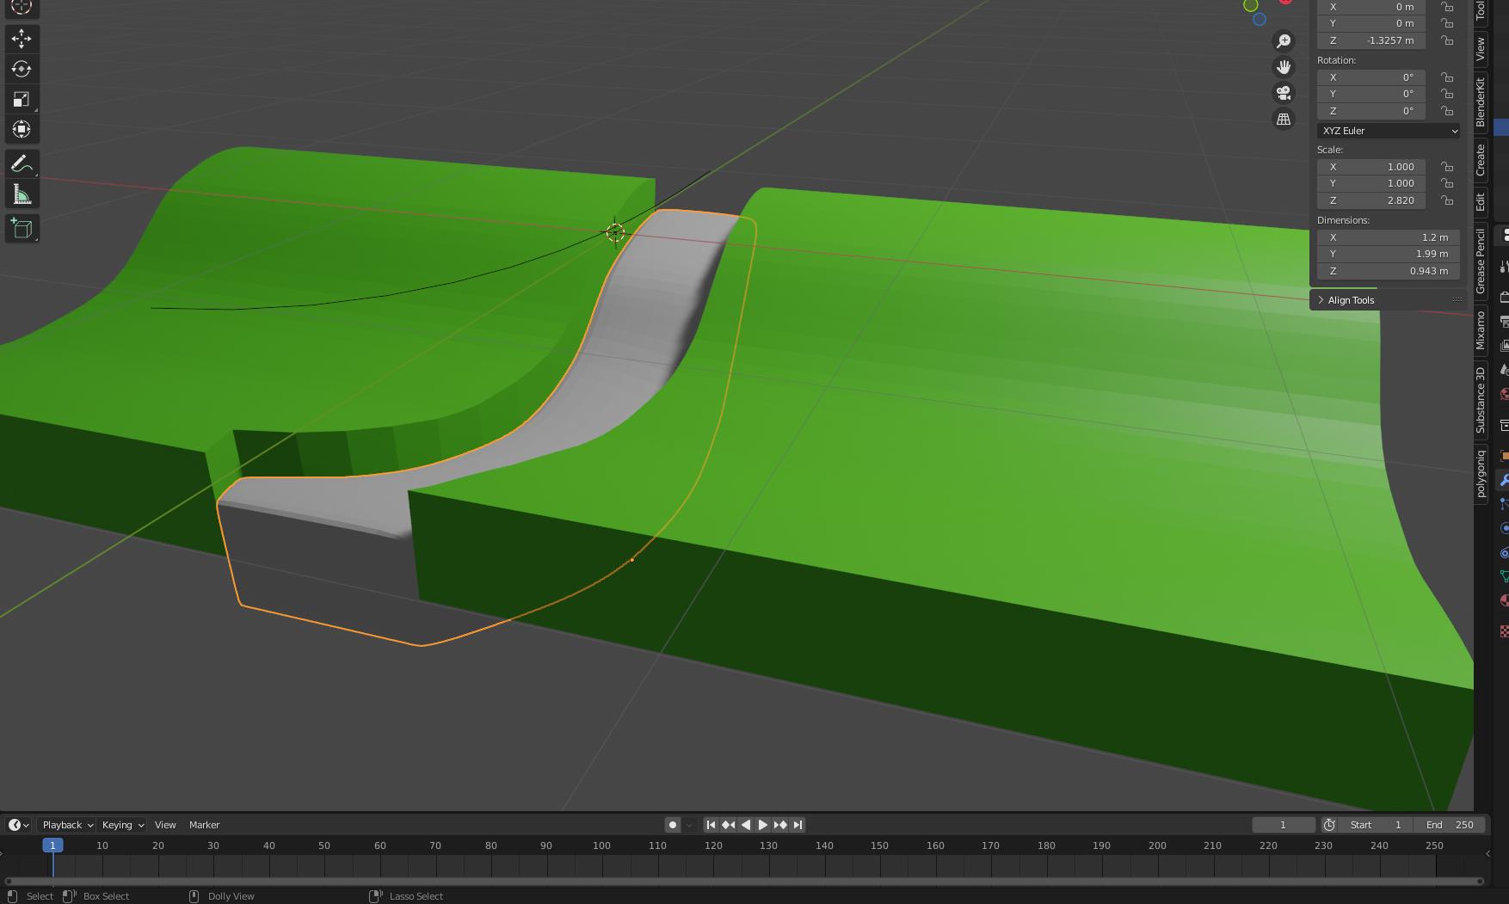Click frame 100 on timeline ruler
The image size is (1509, 904).
point(601,846)
